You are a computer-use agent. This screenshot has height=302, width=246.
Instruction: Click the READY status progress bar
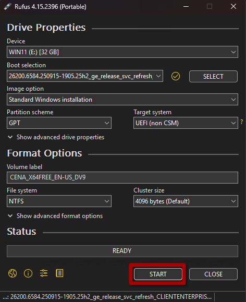[122, 251]
